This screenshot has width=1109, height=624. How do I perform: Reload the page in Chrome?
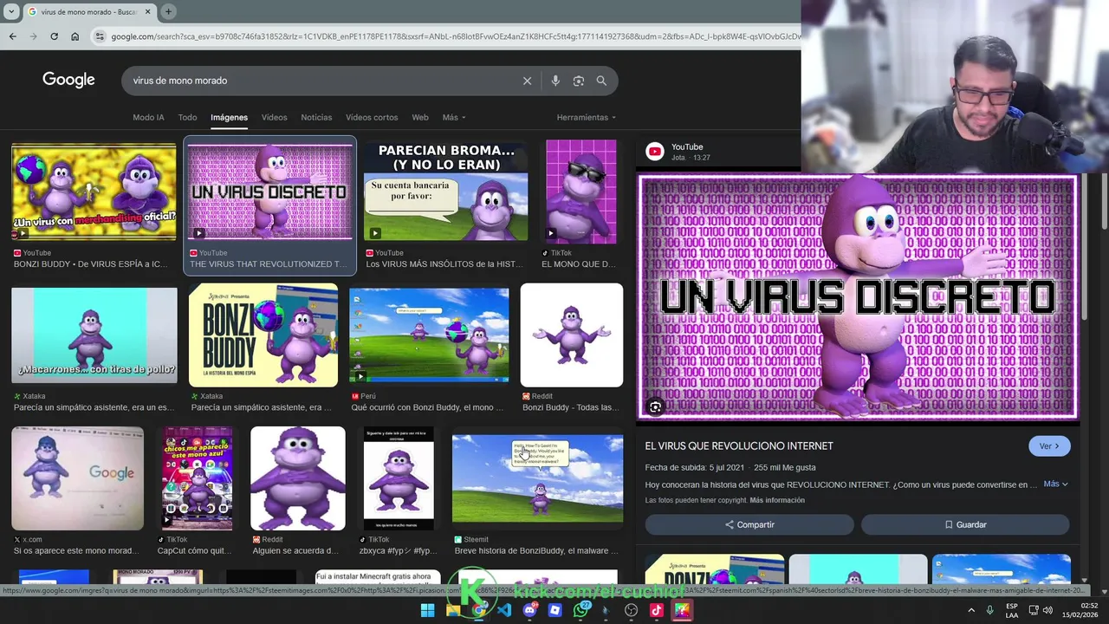tap(54, 36)
